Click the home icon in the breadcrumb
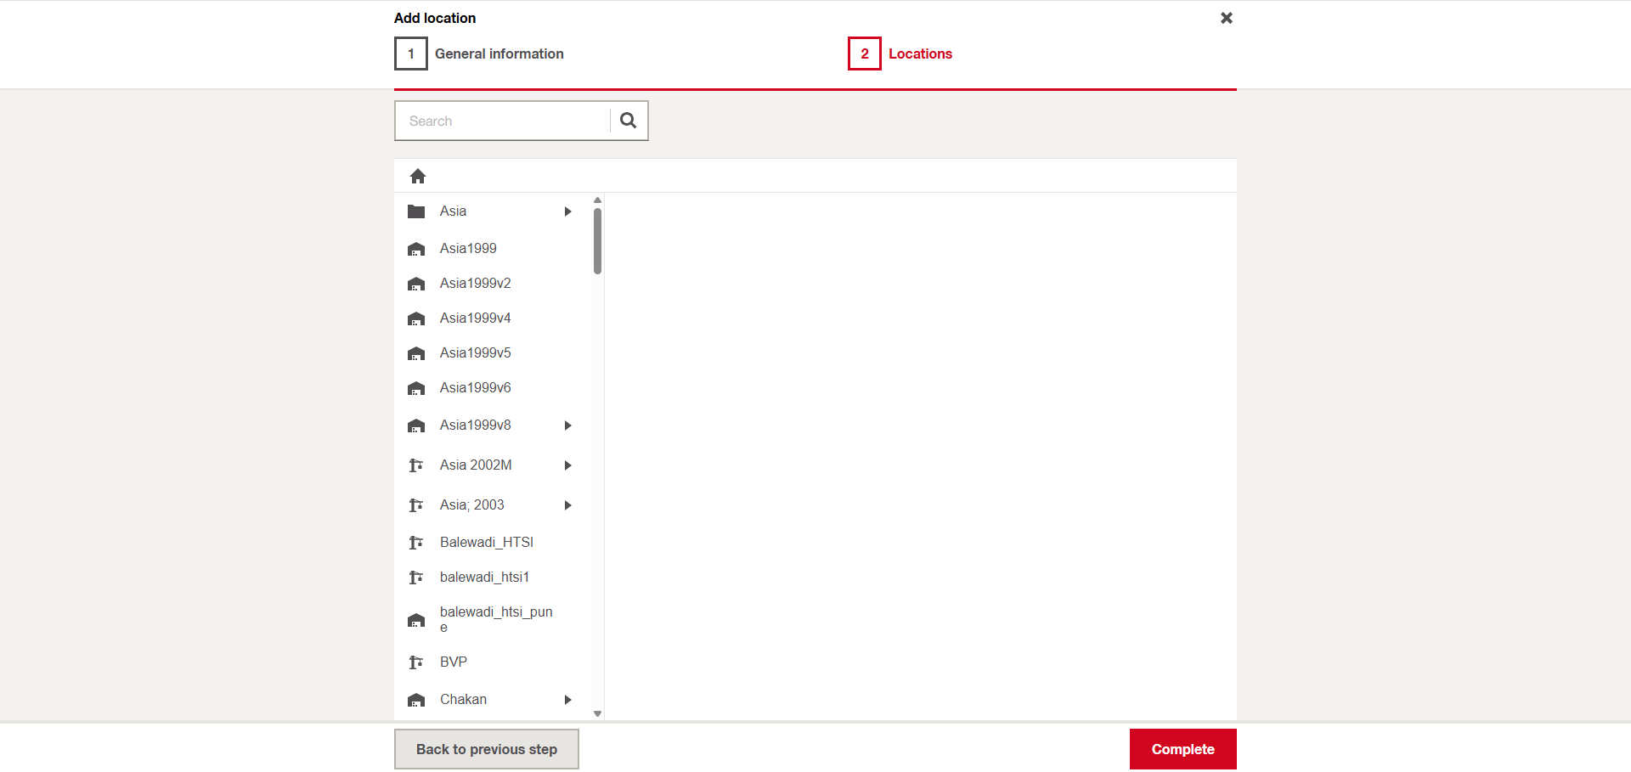This screenshot has height=772, width=1631. click(417, 176)
